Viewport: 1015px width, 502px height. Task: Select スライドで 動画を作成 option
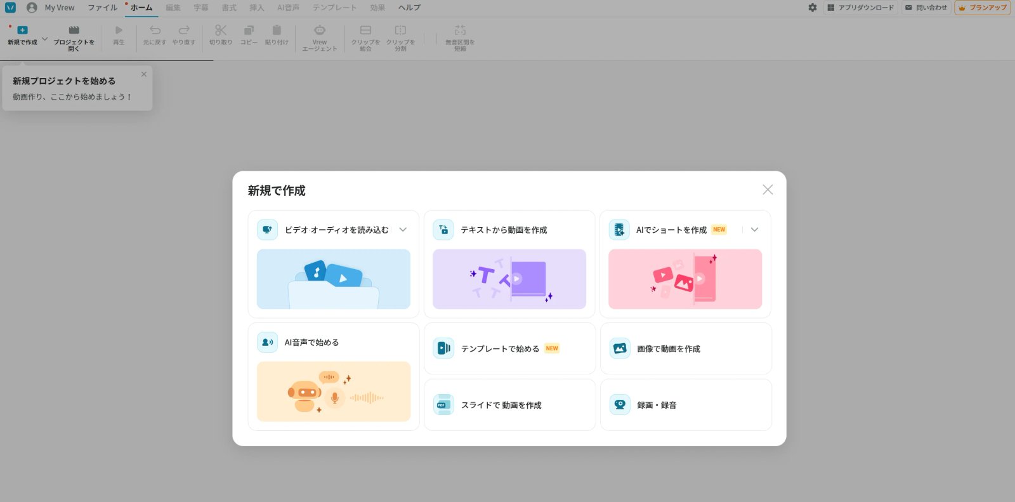pyautogui.click(x=509, y=405)
